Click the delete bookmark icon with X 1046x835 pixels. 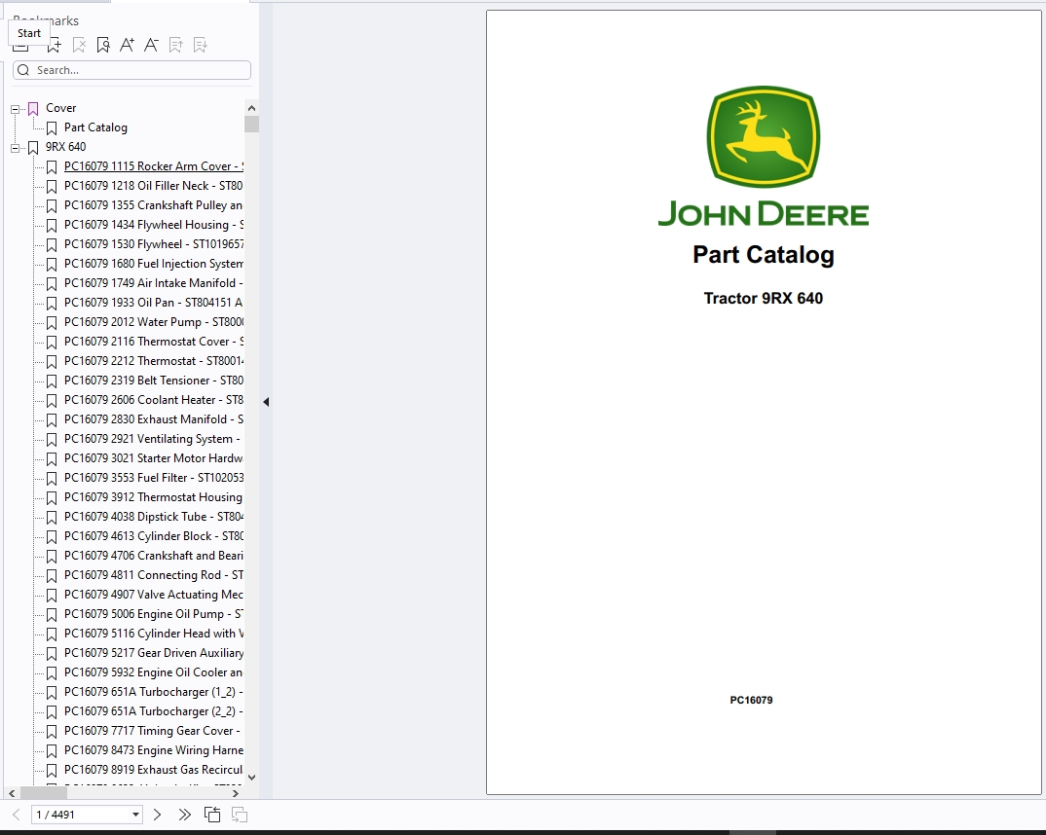[x=79, y=46]
